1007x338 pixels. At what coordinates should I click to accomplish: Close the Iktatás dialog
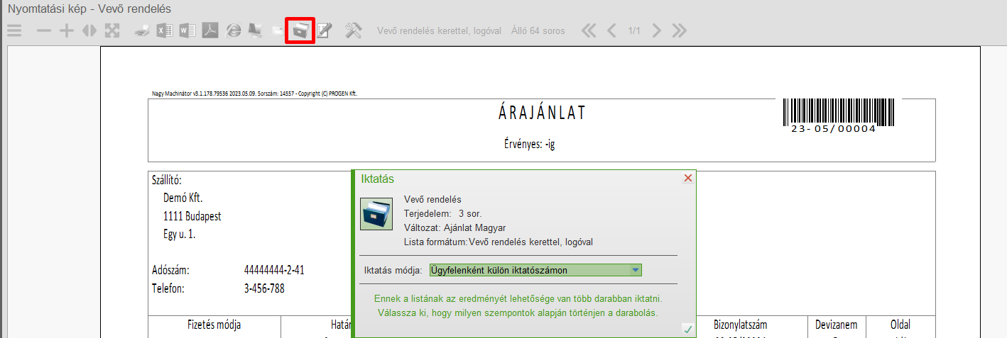[687, 179]
